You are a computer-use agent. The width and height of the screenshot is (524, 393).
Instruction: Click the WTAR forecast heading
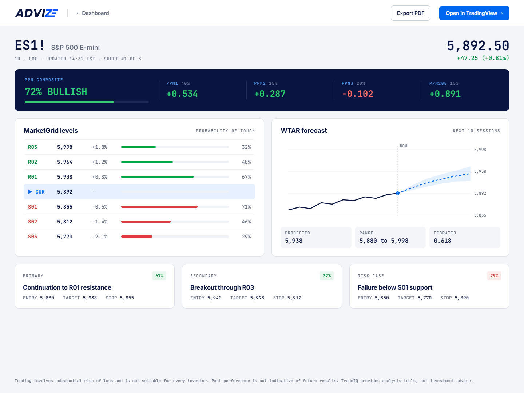[x=304, y=130]
